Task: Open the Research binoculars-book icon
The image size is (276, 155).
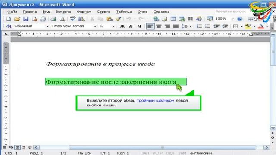Action: pyautogui.click(x=81, y=19)
